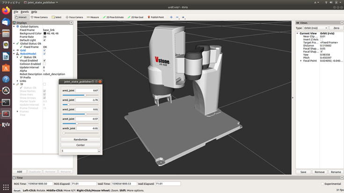The image size is (344, 193).
Task: Toggle the Grid display checkbox
Action: [44, 50]
